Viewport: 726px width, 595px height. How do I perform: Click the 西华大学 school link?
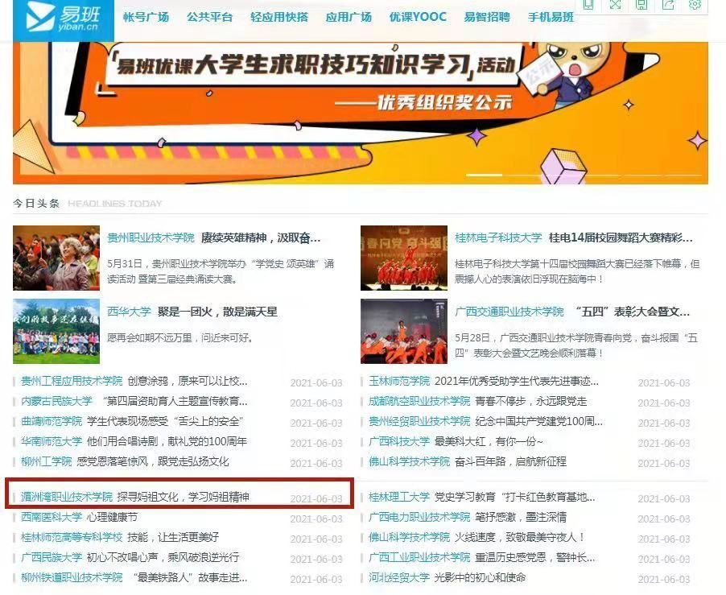tap(129, 312)
